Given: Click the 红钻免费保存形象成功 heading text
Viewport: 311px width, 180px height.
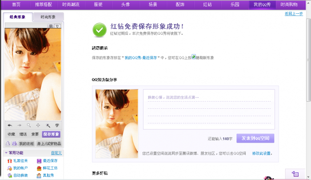Looking at the screenshot, I should coord(147,26).
